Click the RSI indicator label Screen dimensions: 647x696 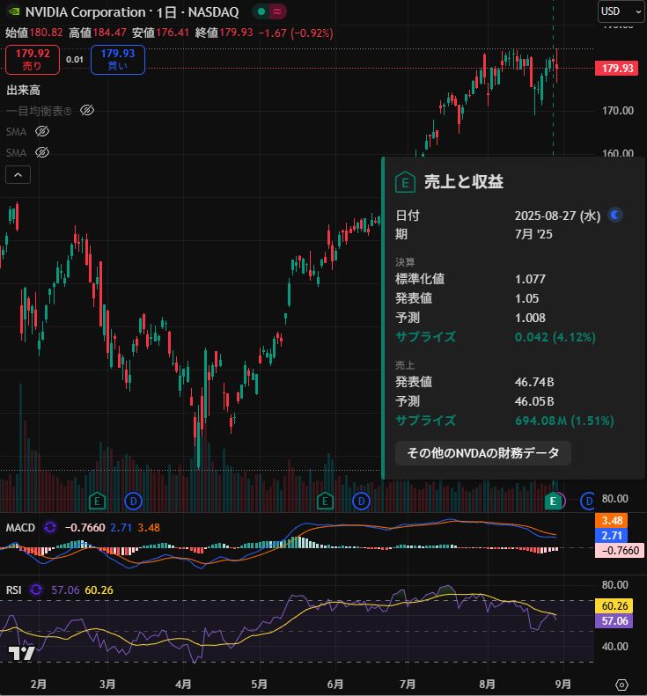(x=14, y=590)
